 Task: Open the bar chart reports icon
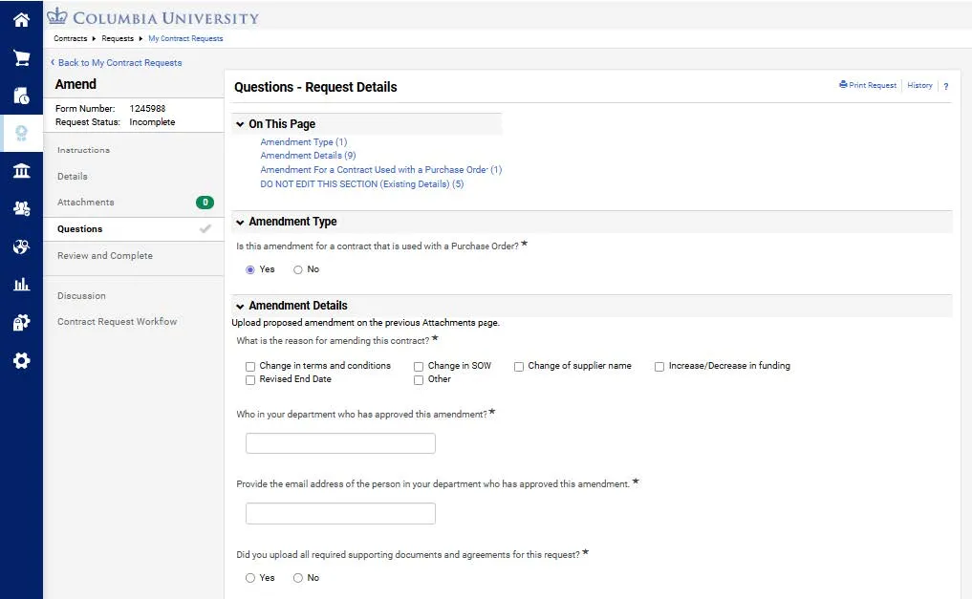tap(21, 285)
